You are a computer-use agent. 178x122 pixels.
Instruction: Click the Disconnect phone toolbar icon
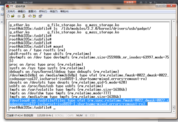[24, 16]
